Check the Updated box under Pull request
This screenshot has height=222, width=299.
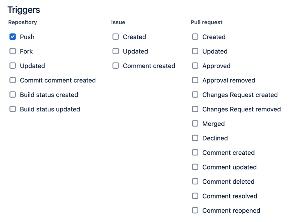195,51
